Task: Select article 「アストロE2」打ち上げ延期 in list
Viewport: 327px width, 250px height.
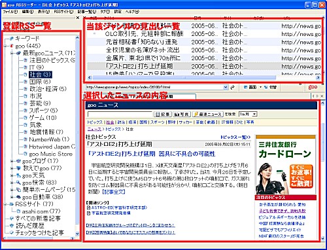Action: tap(139, 66)
